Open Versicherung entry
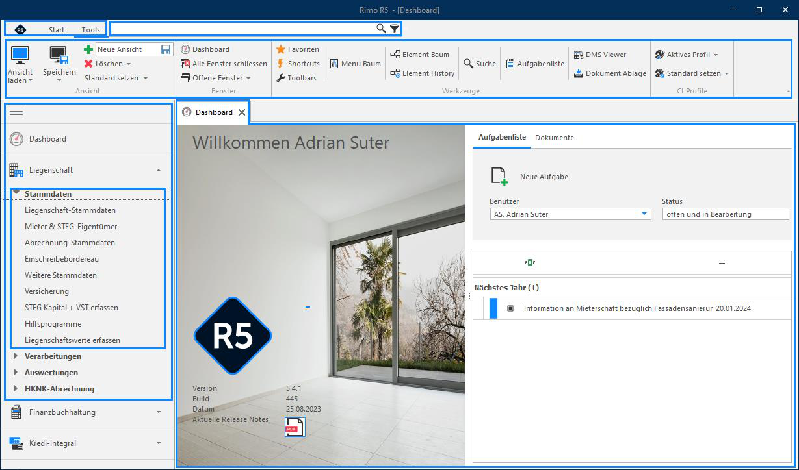This screenshot has width=799, height=470. click(47, 291)
